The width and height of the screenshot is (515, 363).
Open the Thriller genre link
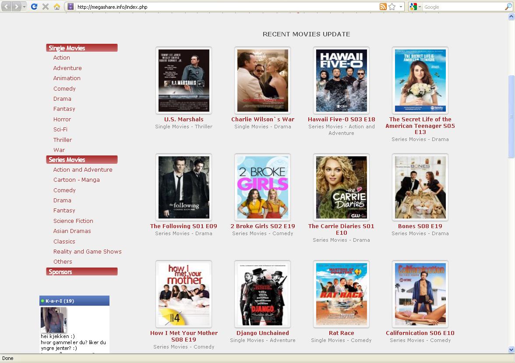point(62,140)
